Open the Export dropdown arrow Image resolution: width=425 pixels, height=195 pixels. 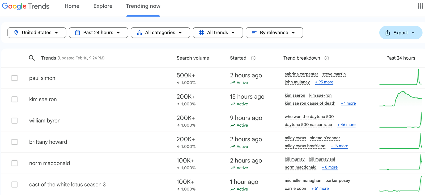413,33
